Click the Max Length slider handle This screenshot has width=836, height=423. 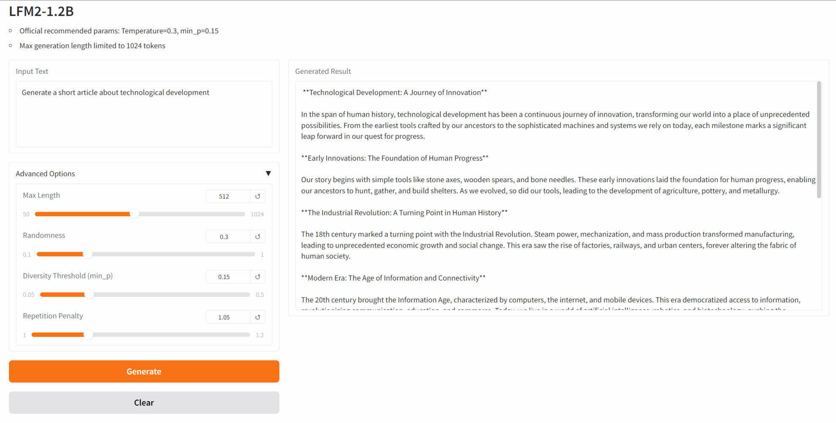coord(134,214)
